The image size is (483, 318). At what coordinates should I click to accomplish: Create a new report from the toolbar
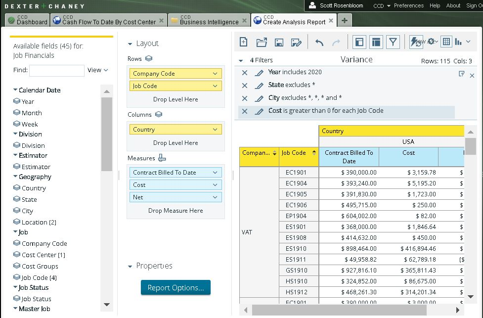click(x=243, y=42)
